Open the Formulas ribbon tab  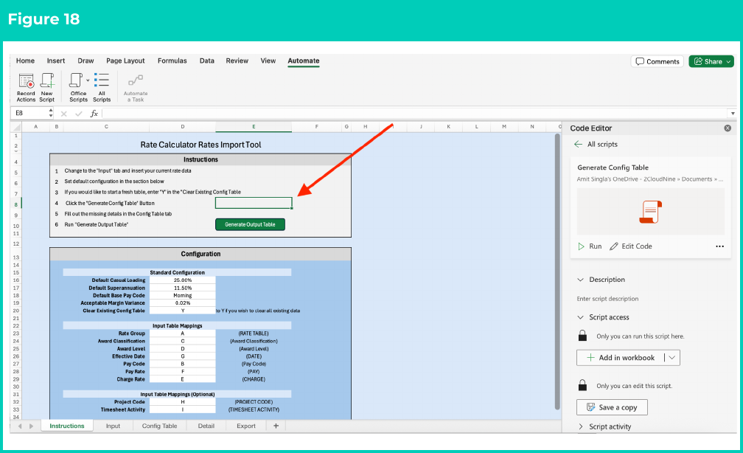(x=172, y=60)
